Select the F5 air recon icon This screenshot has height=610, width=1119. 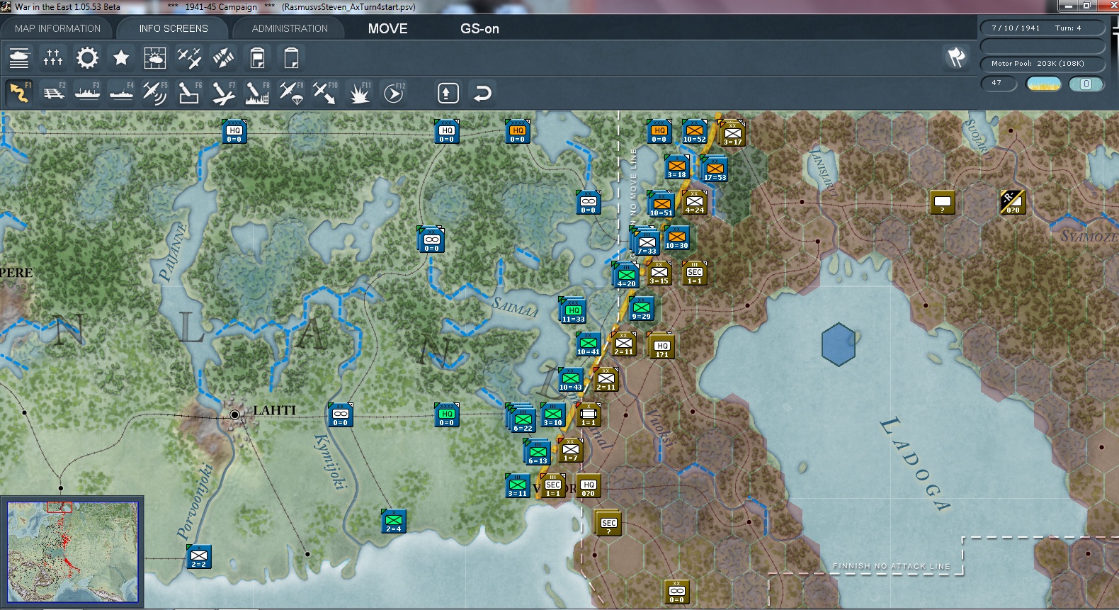coord(155,93)
